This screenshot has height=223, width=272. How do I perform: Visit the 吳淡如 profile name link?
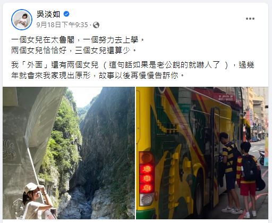[48, 14]
